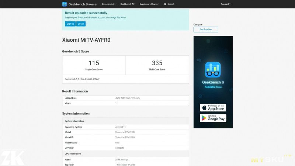Click the 'CPU Information' table header

tap(73, 154)
